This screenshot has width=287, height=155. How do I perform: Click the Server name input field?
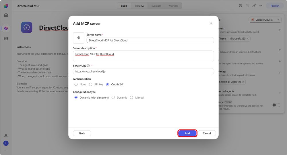(x=150, y=40)
